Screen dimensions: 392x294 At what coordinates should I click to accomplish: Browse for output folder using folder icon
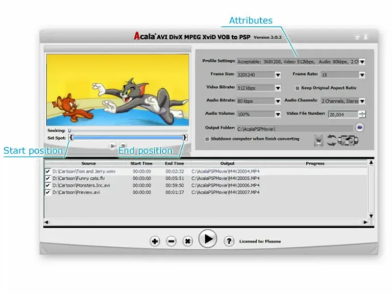(360, 127)
